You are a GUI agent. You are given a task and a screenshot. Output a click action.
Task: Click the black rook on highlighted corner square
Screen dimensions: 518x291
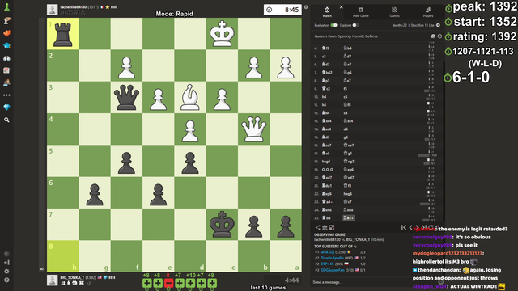pos(63,34)
